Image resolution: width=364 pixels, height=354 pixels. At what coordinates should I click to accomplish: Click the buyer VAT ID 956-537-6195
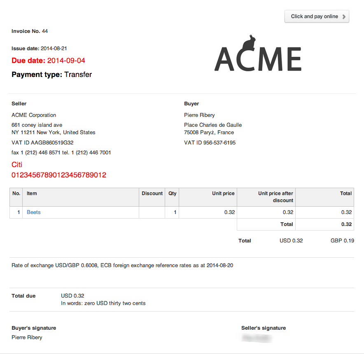(210, 143)
